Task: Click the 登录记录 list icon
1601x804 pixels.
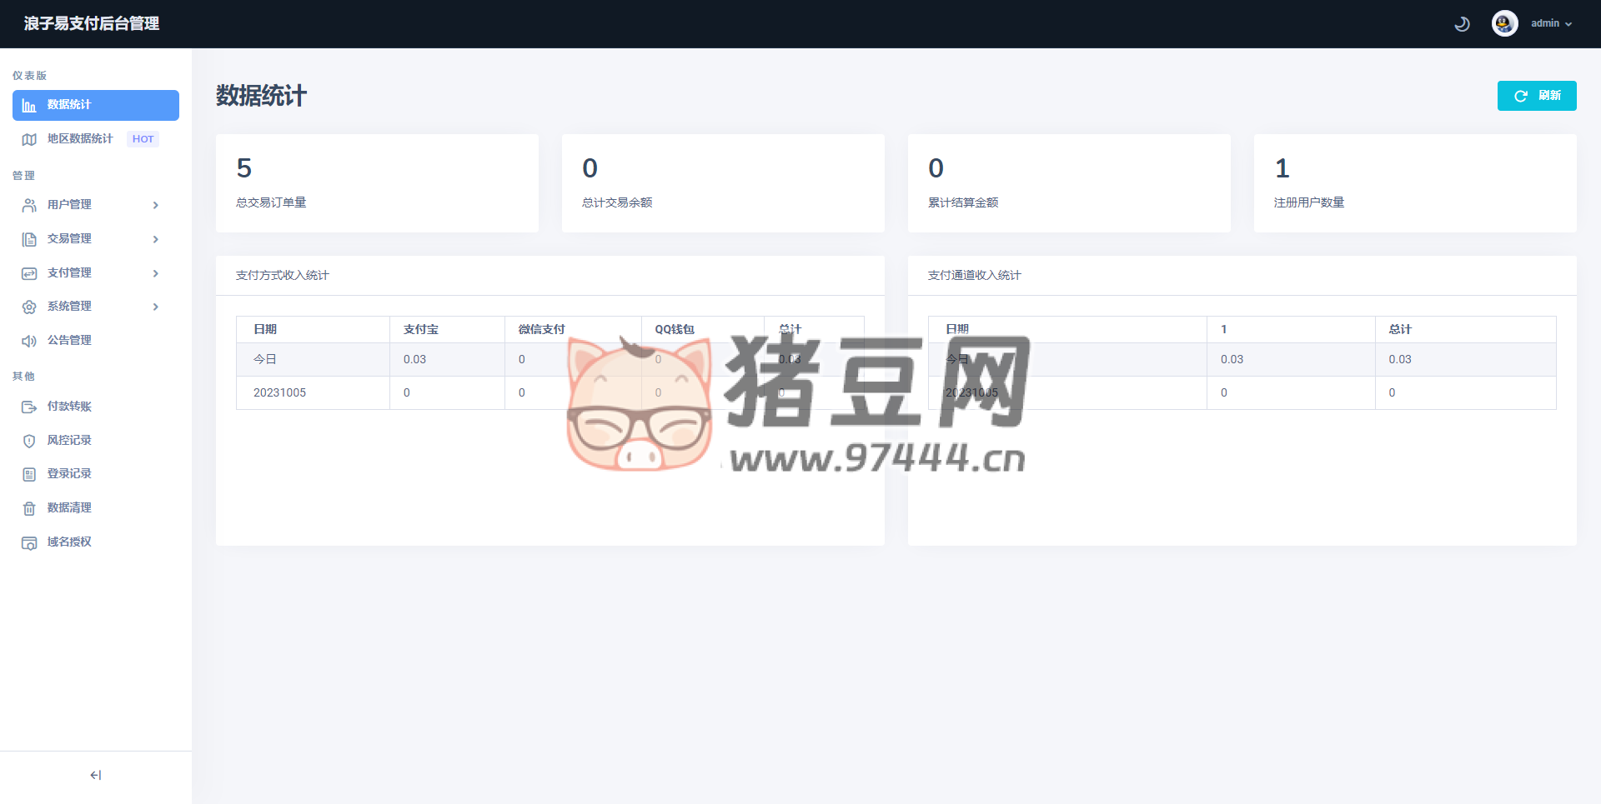Action: click(x=29, y=474)
